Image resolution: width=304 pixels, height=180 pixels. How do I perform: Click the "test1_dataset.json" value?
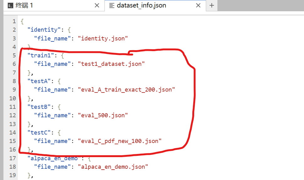point(111,64)
